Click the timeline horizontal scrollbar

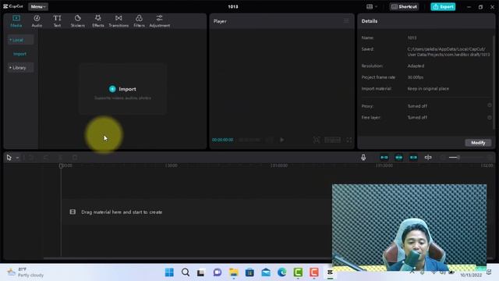click(188, 258)
